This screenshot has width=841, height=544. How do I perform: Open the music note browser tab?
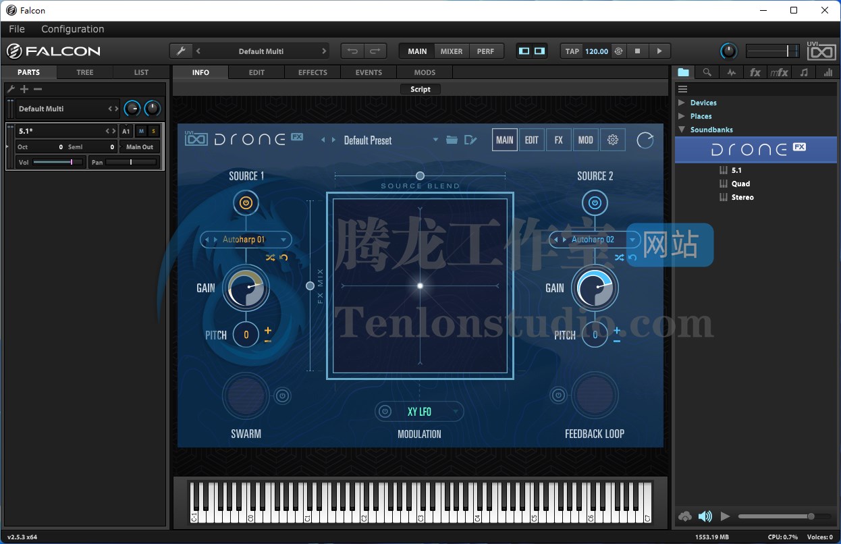pos(803,72)
